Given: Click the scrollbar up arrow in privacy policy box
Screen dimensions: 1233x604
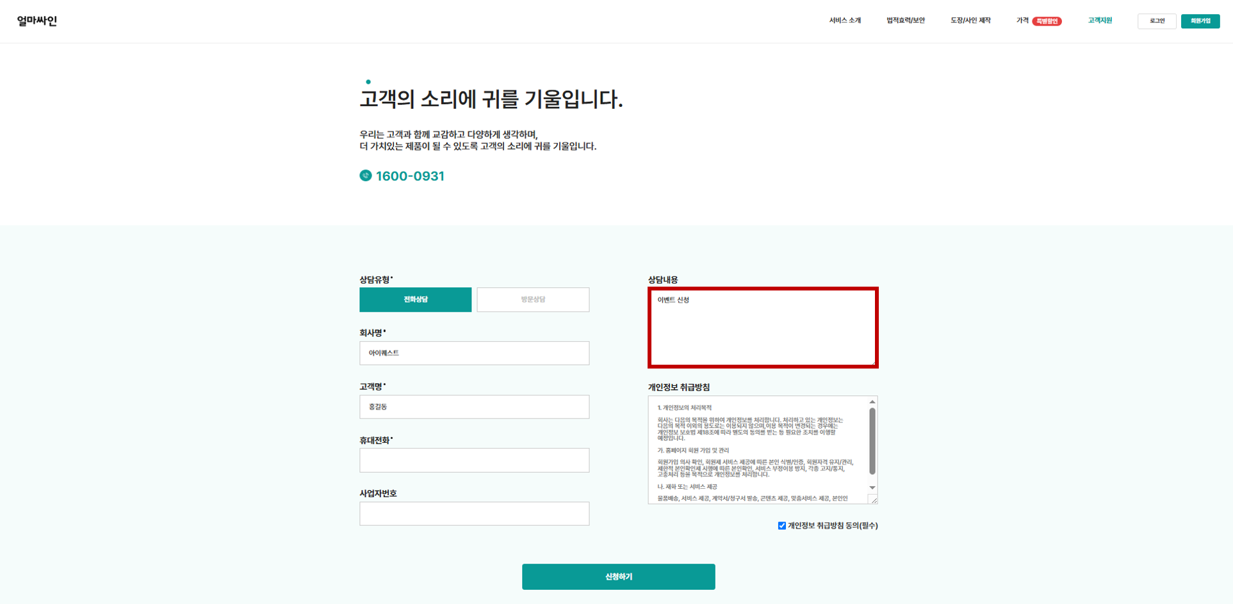Looking at the screenshot, I should (x=872, y=402).
